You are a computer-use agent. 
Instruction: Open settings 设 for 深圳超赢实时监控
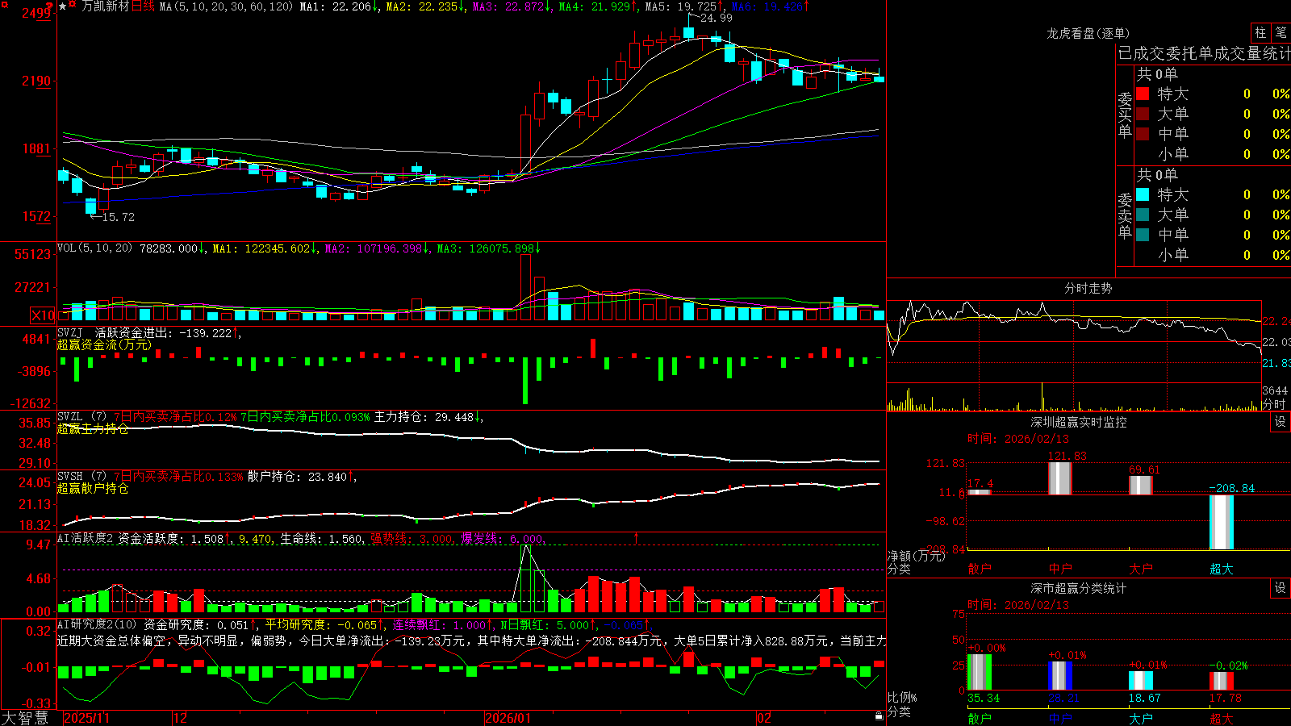(1281, 422)
